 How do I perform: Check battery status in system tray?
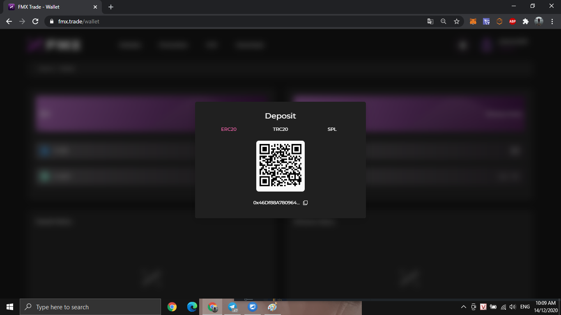coord(493,307)
